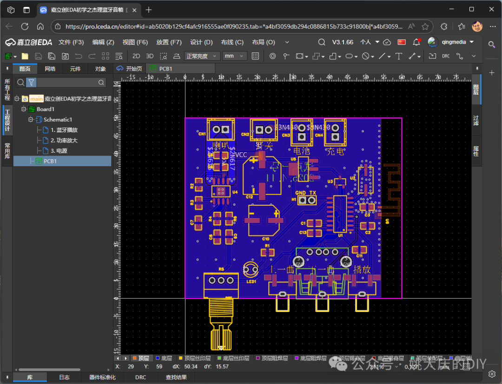This screenshot has height=384, width=502.
Task: Switch to the 对象 tab
Action: tap(100, 69)
